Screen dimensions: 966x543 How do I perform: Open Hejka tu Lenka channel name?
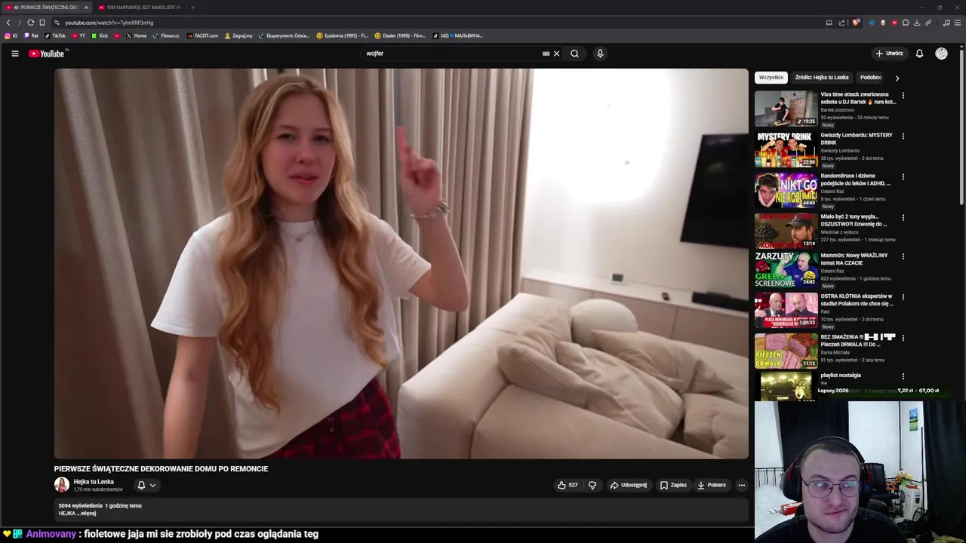[94, 482]
